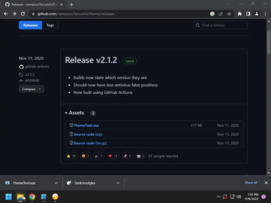
Task: Open the Release v2.1.2 title link
Action: (91, 60)
